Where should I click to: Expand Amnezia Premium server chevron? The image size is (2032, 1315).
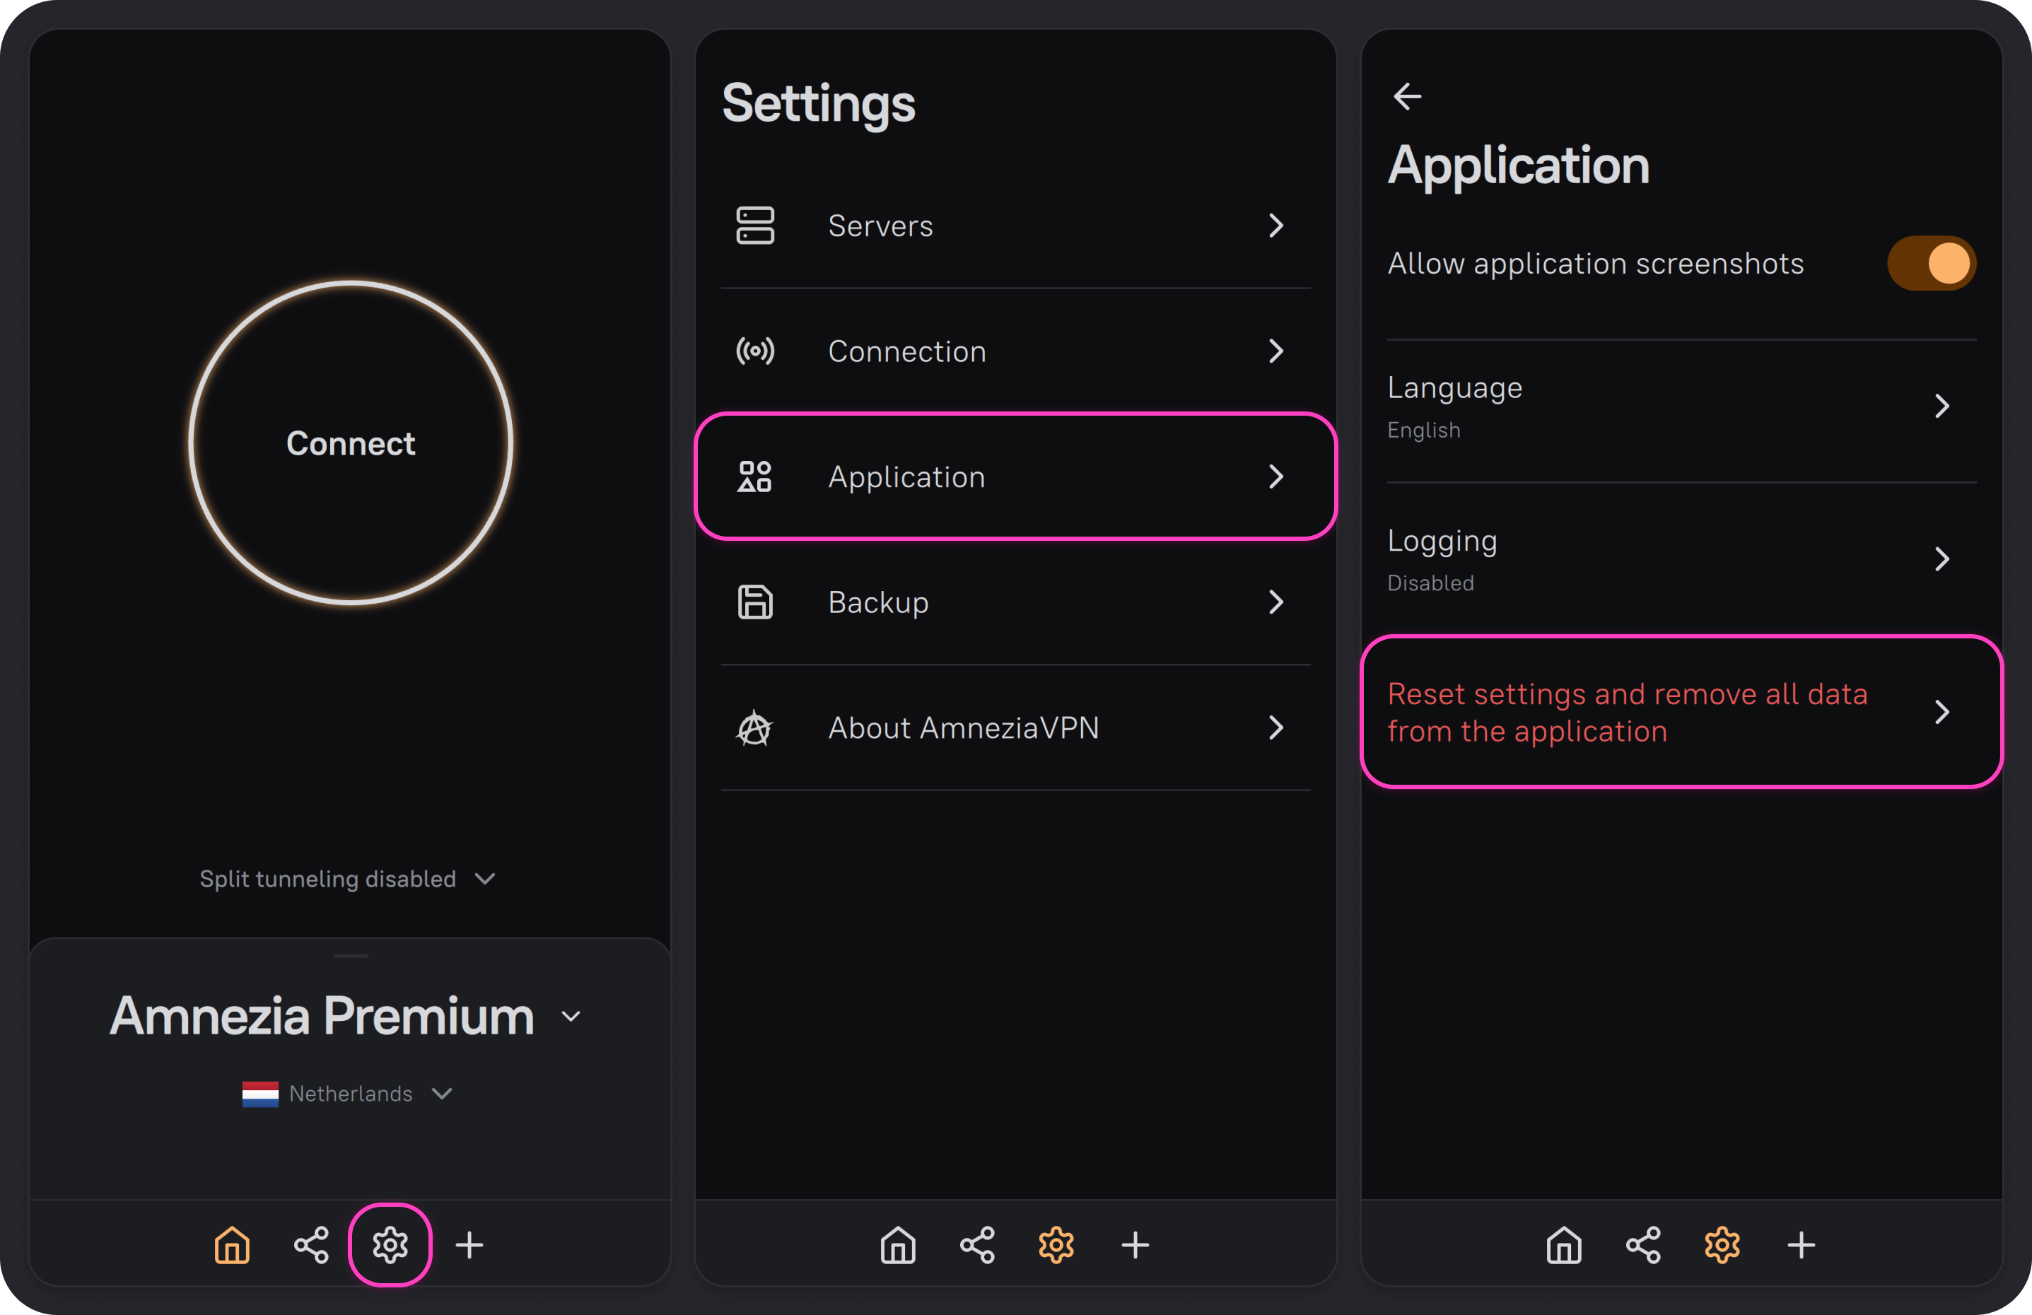coord(571,1016)
